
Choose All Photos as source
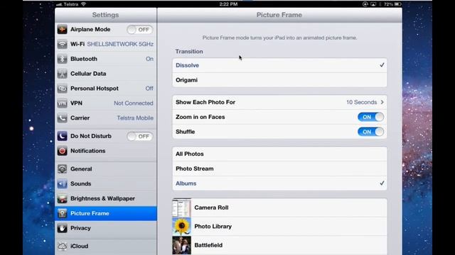click(279, 154)
